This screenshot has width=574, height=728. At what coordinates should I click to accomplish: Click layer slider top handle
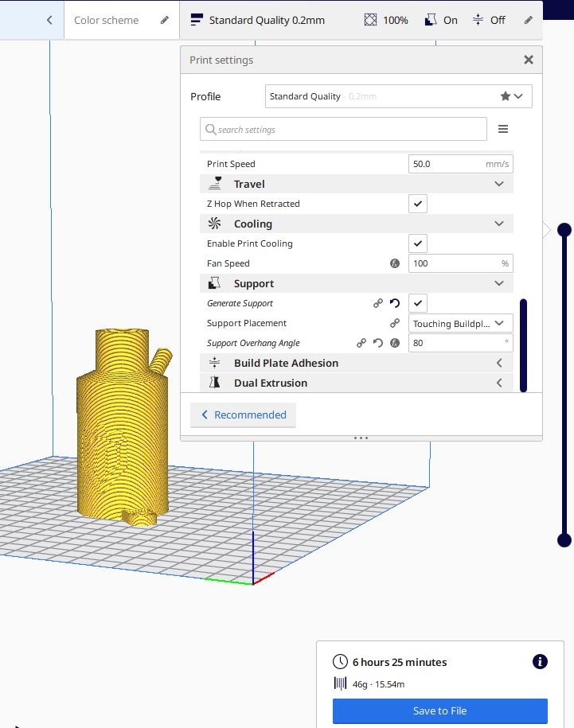(x=564, y=229)
